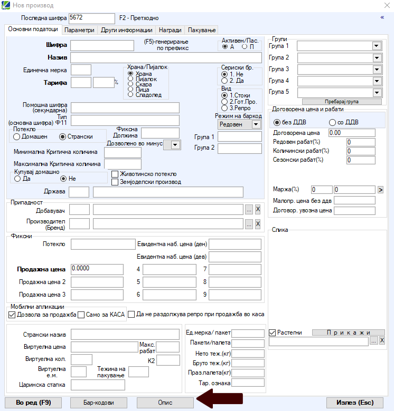This screenshot has height=411, width=394.
Task: Click the Единечна мерка input field
Action: pyautogui.click(x=81, y=70)
